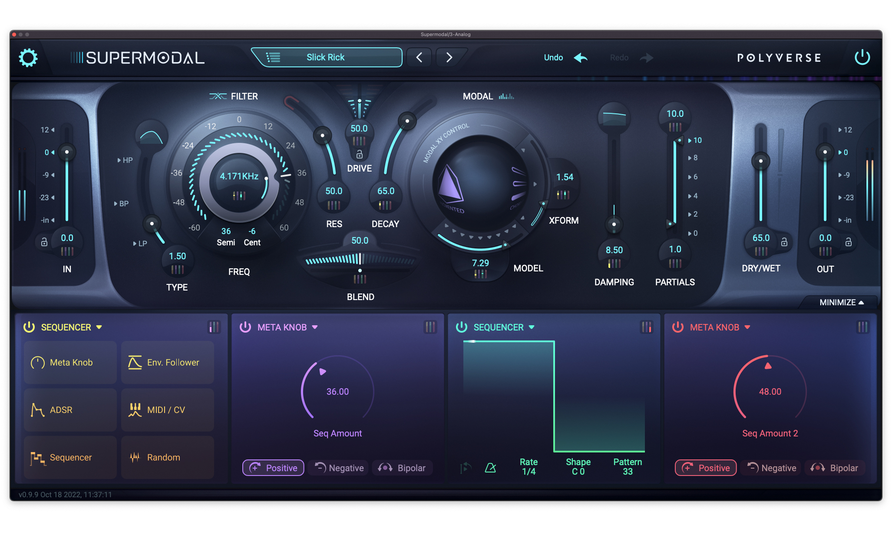Click modulation bars under DRY/WET 65.0
The width and height of the screenshot is (892, 535).
click(x=761, y=251)
